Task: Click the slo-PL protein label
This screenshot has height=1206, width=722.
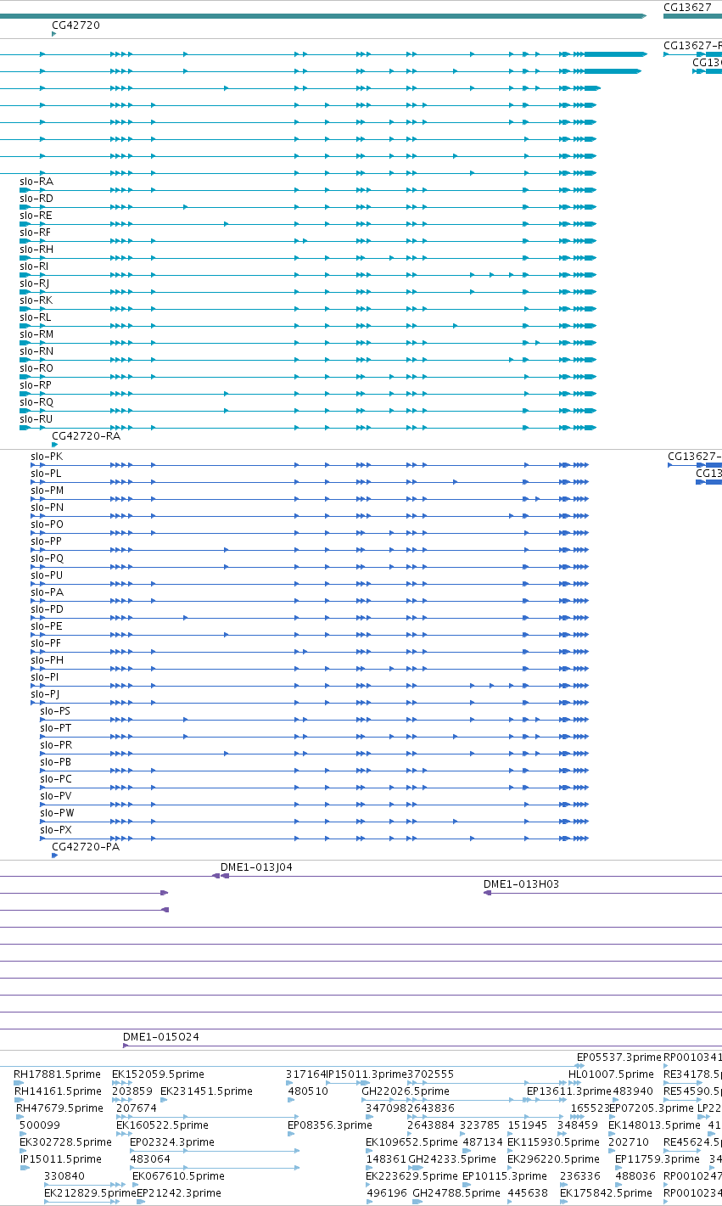Action: tap(46, 474)
